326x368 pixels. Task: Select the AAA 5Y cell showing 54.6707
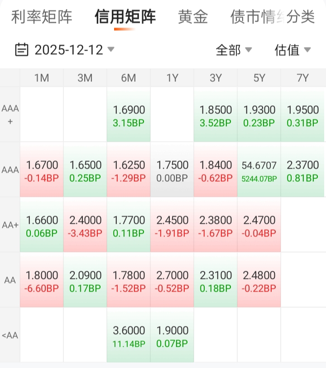click(259, 170)
